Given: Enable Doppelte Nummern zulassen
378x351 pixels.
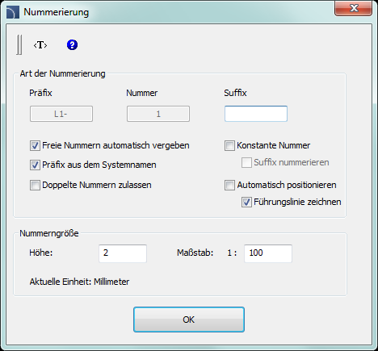Looking at the screenshot, I should [35, 185].
